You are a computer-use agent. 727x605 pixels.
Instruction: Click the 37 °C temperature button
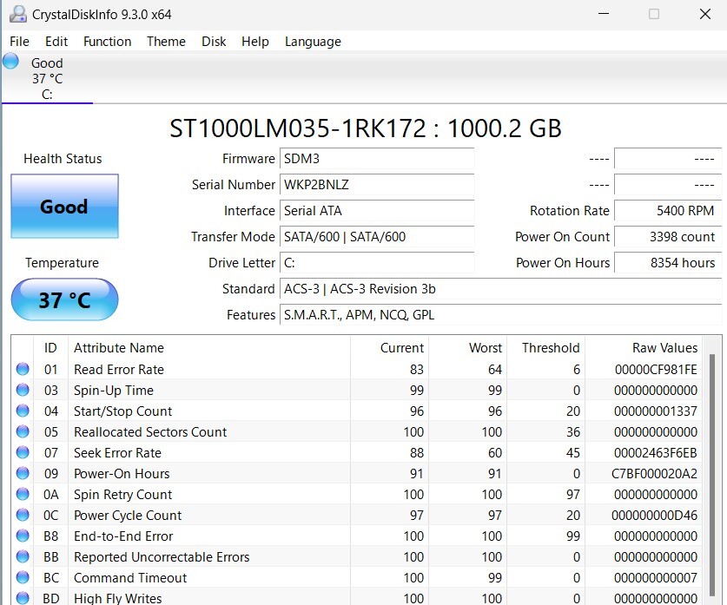64,300
